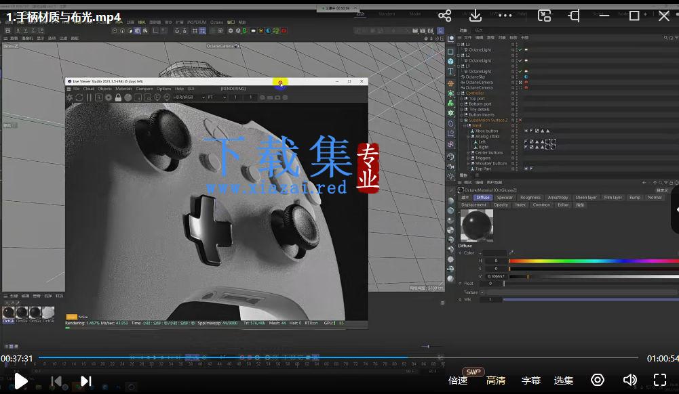Open the Editor material tab
The image size is (679, 394).
pos(563,204)
